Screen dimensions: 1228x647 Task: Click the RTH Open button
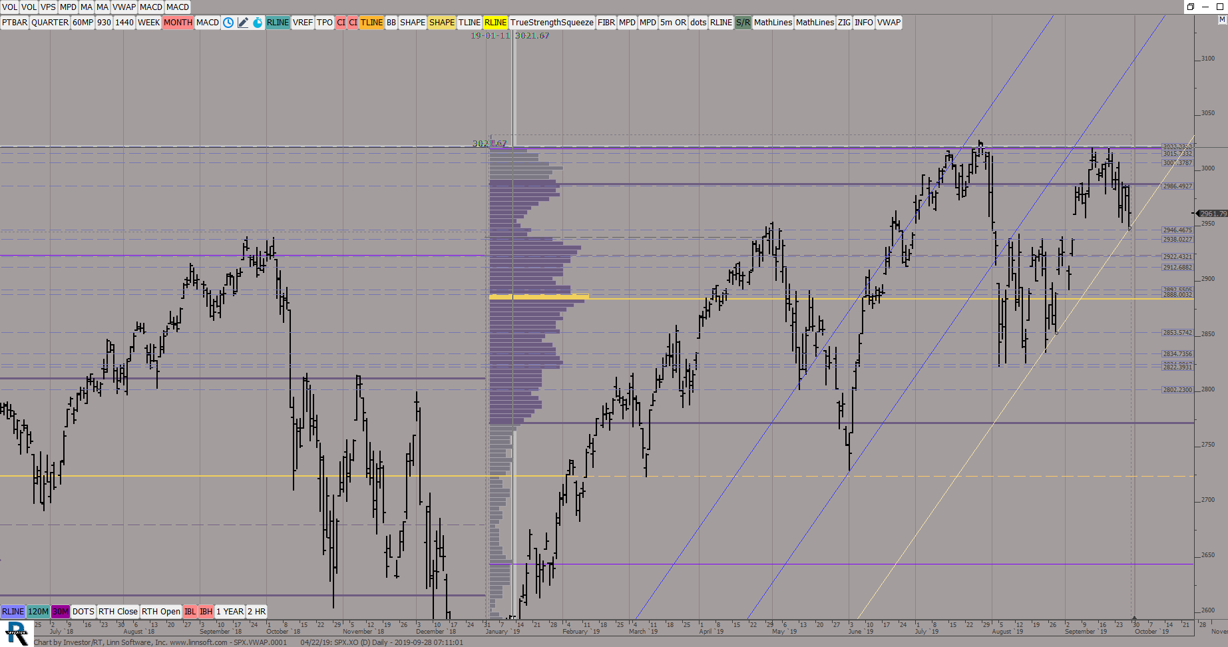pyautogui.click(x=161, y=612)
